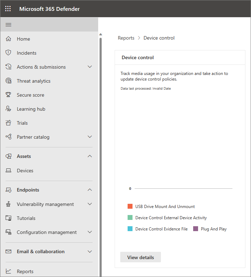Image resolution: width=251 pixels, height=277 pixels.
Task: Expand Vulnerability management chevron
Action: (x=90, y=204)
